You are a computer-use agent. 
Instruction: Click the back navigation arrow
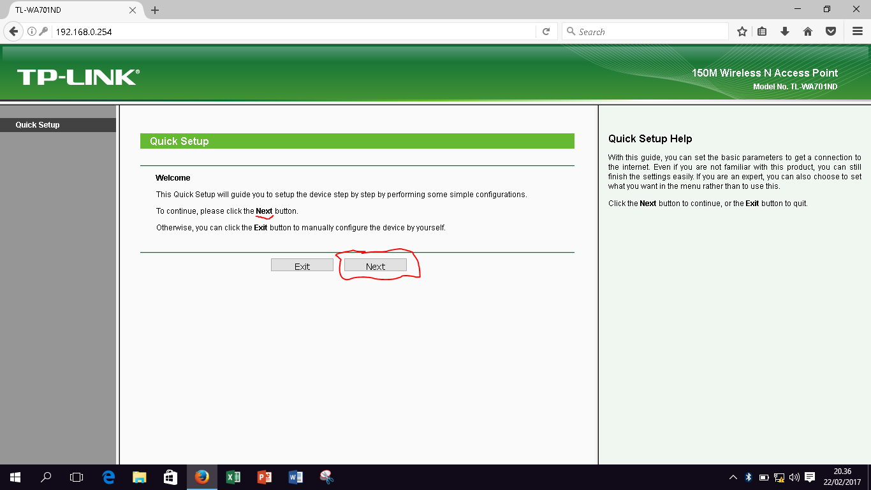tap(13, 31)
